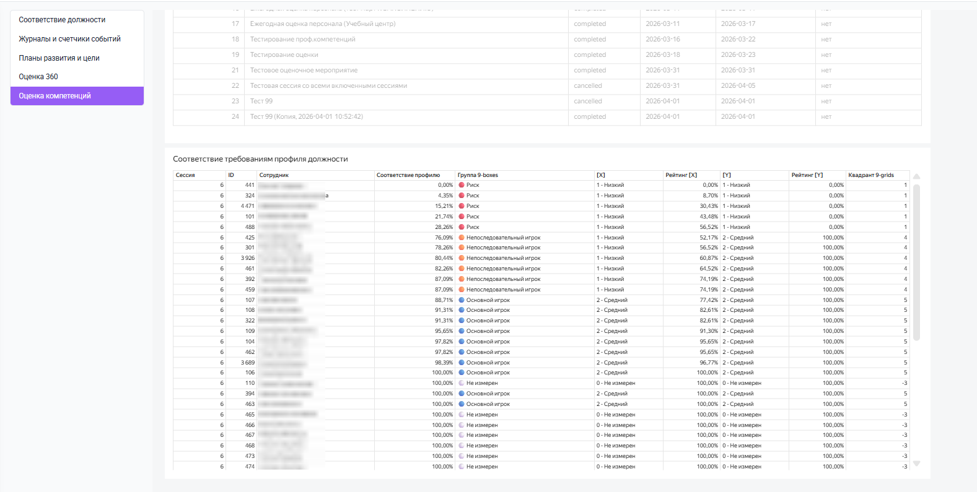Click the profile table vertical scrollbar thumb

(x=917, y=262)
